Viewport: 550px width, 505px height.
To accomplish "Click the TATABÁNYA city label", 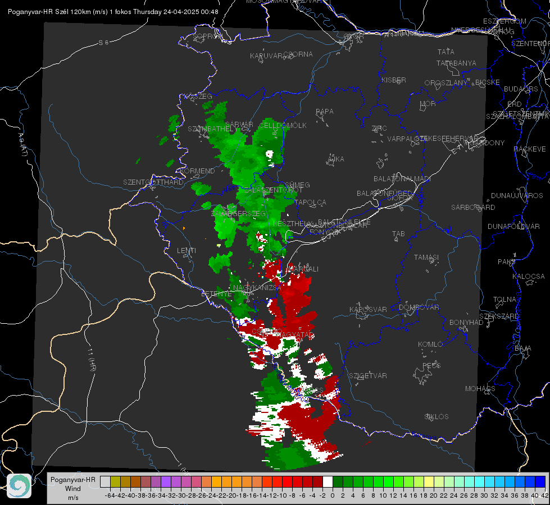I will pyautogui.click(x=456, y=63).
